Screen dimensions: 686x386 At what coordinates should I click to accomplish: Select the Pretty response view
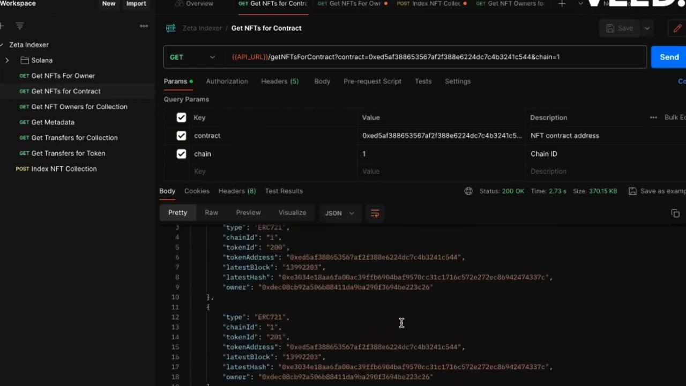point(177,213)
